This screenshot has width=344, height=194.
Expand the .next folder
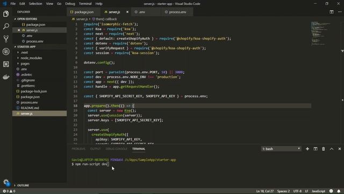(24, 52)
